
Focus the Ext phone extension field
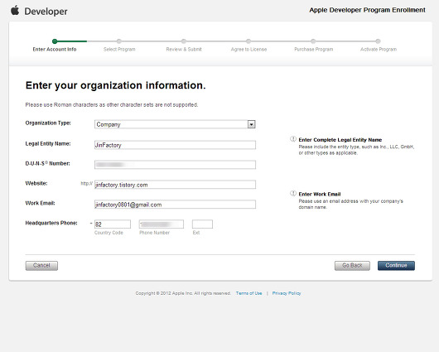(x=202, y=224)
